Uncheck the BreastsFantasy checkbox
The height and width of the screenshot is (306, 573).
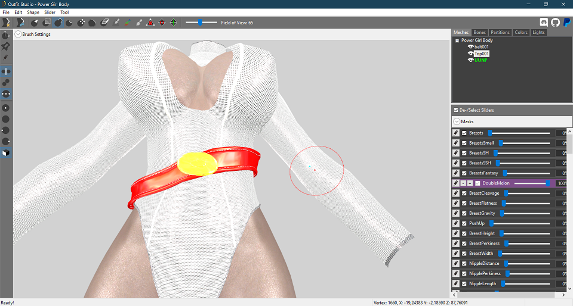click(x=464, y=173)
